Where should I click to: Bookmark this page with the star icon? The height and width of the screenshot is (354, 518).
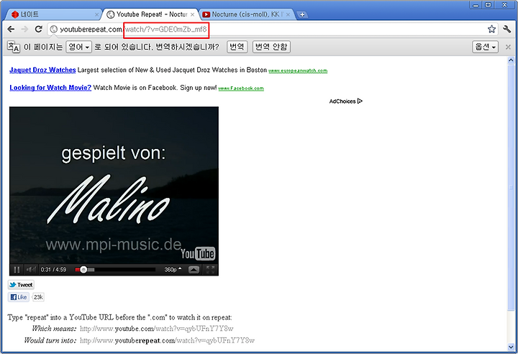click(491, 29)
